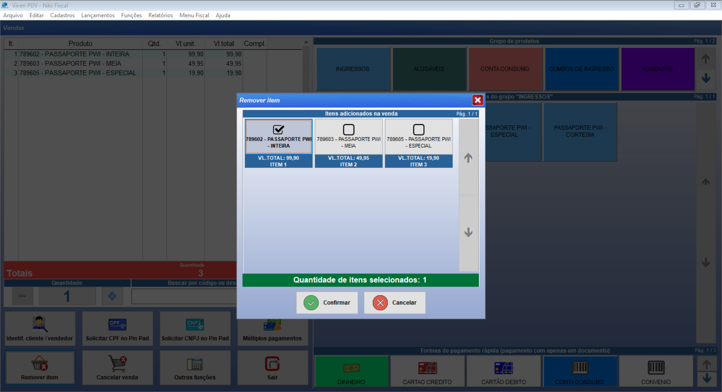Select the COMBOS DE INGRESSO group
The image size is (722, 392).
point(581,69)
